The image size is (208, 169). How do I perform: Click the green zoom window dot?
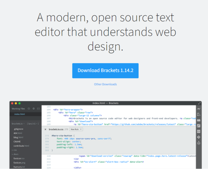(x=19, y=103)
